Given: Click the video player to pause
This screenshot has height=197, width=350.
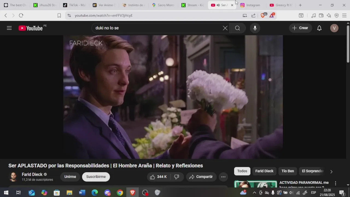Looking at the screenshot, I should coord(173,97).
